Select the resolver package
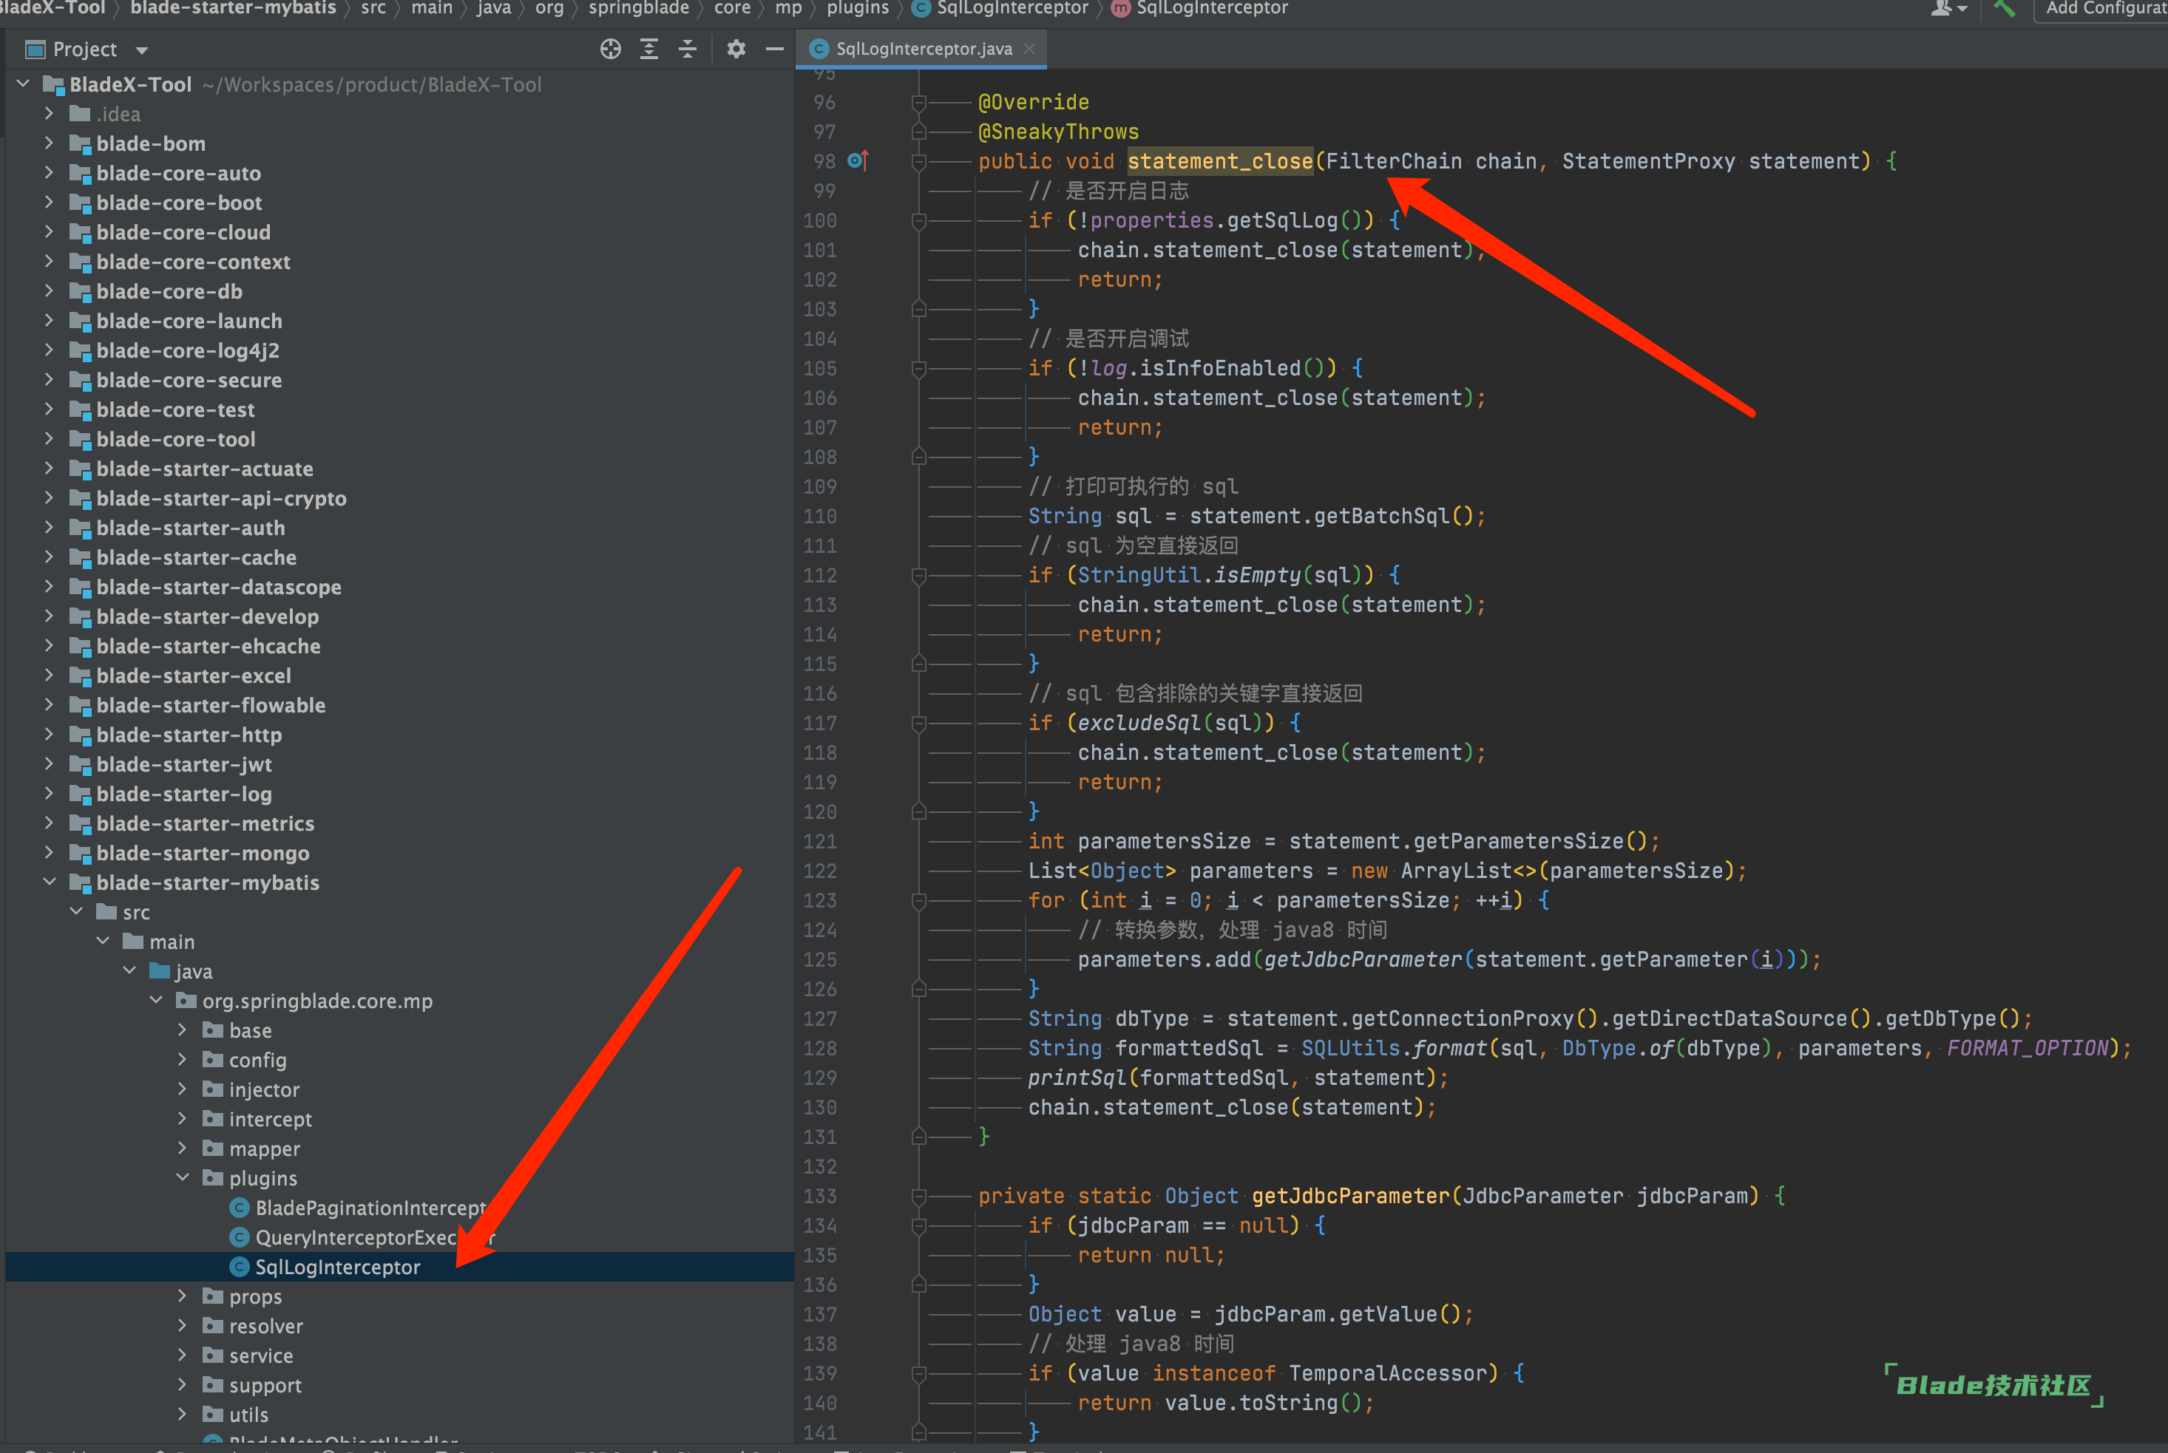The width and height of the screenshot is (2168, 1453). pyautogui.click(x=266, y=1326)
